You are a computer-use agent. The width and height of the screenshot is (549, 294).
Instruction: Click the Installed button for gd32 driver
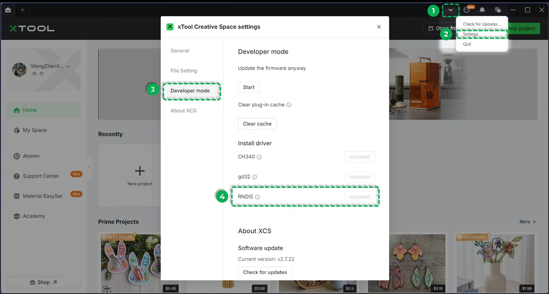point(360,177)
